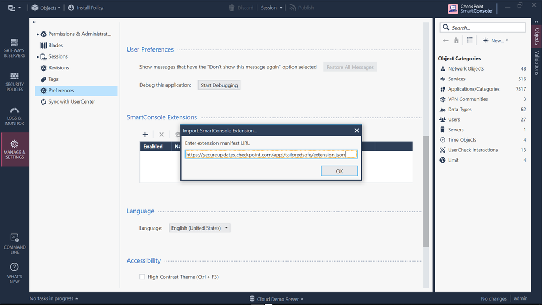Select Blades in navigation tree
Image resolution: width=542 pixels, height=305 pixels.
(52, 45)
